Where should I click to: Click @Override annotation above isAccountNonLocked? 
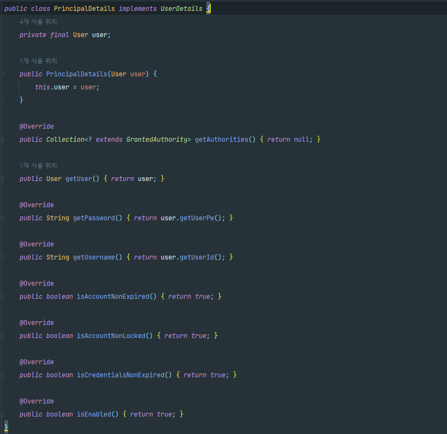(x=36, y=323)
